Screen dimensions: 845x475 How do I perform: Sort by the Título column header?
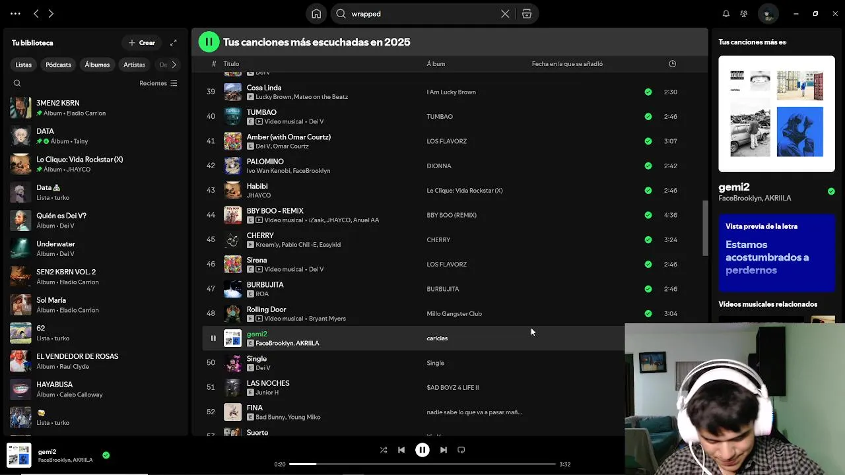231,64
